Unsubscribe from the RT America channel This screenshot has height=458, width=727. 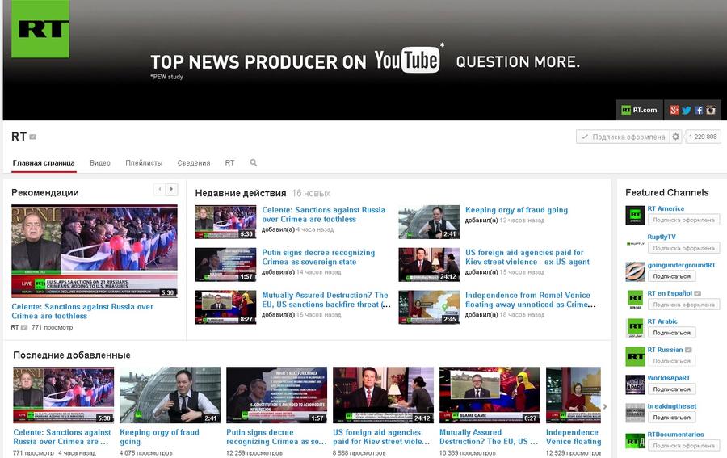coord(683,220)
